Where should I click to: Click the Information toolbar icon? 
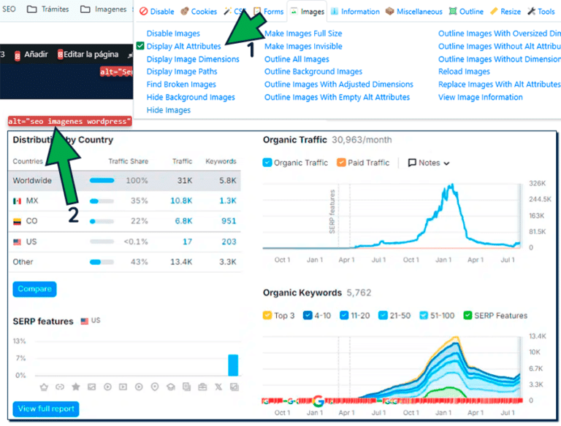pos(335,12)
